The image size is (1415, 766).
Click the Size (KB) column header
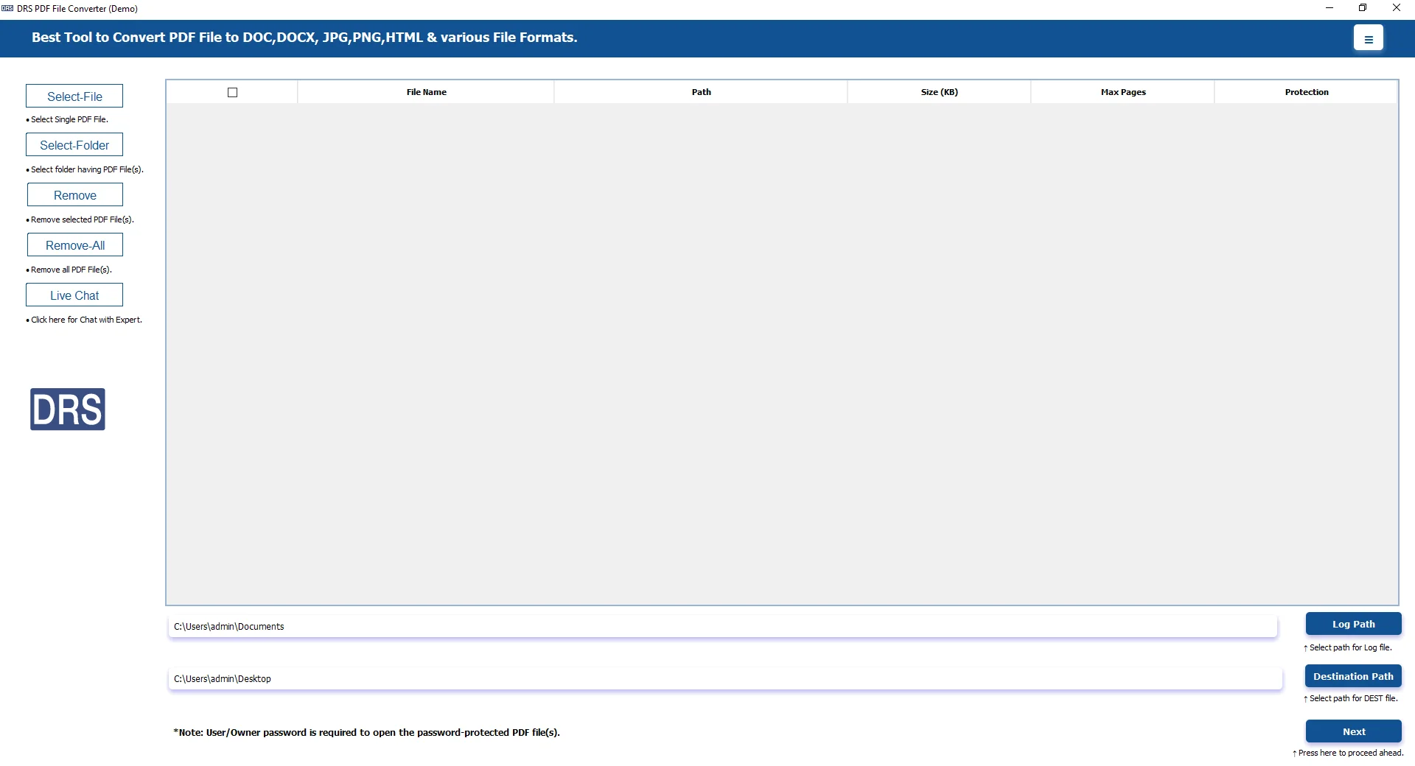tap(939, 92)
